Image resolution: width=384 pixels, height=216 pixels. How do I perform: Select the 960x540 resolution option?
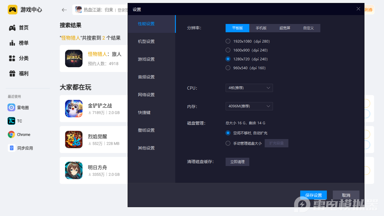(228, 68)
